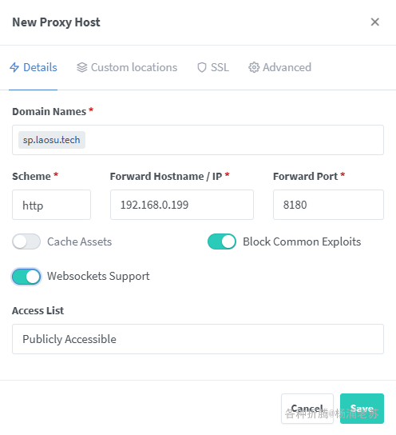Screen dimensions: 396x435
Task: Disable the Block Common Exploits toggle
Action: (x=222, y=241)
